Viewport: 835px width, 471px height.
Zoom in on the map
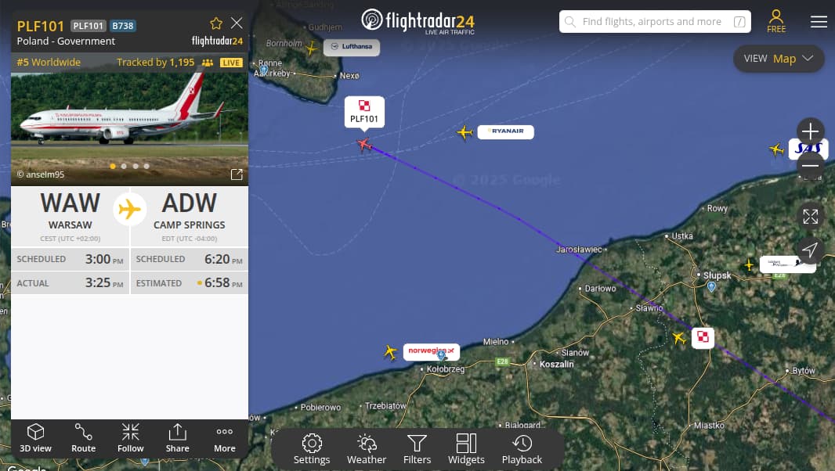click(x=811, y=131)
